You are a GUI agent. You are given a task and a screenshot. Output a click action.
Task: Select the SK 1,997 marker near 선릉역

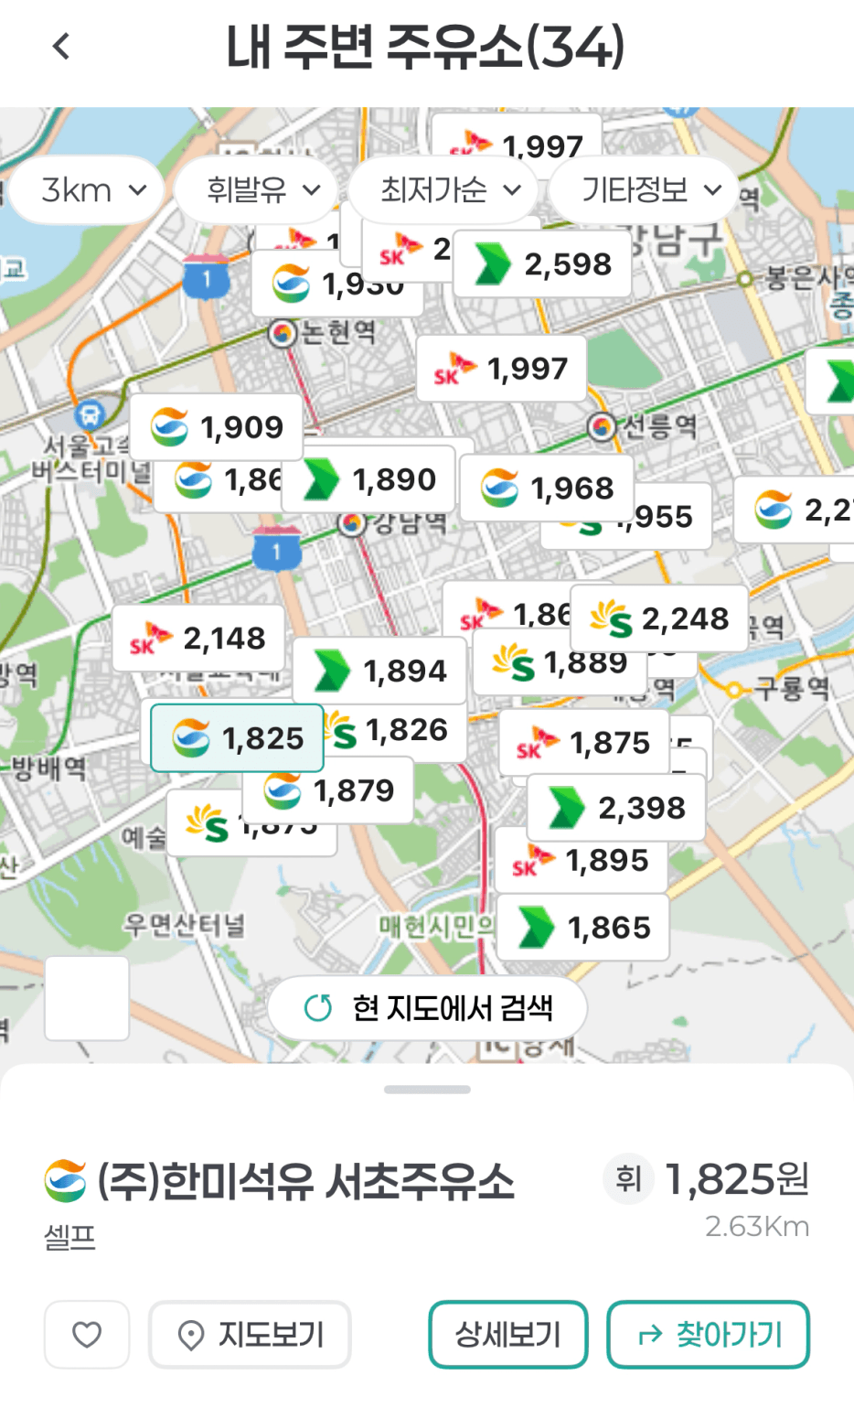[x=501, y=369]
